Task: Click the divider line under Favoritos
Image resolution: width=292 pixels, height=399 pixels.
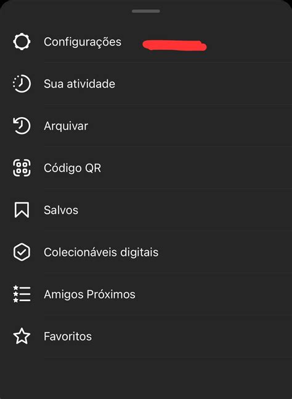Action: (x=168, y=357)
